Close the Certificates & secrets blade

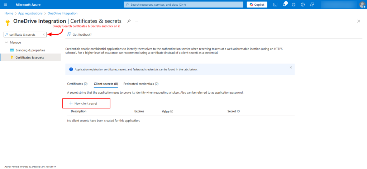click(x=358, y=21)
